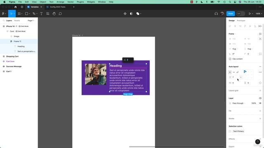Open the Frame type dropdown
This screenshot has height=148, width=264.
tap(232, 34)
